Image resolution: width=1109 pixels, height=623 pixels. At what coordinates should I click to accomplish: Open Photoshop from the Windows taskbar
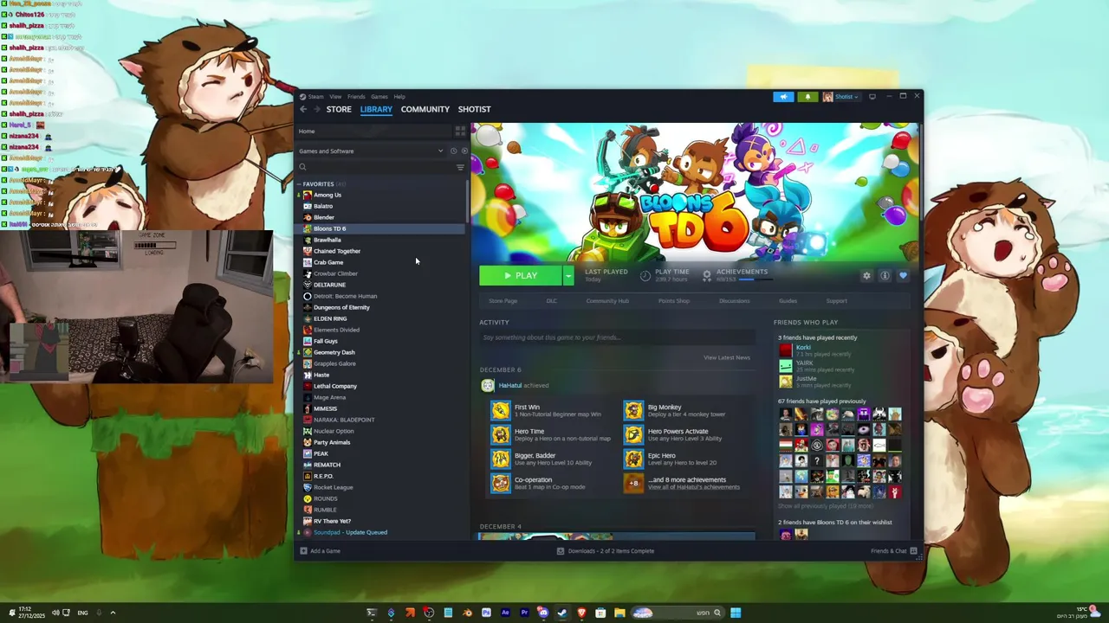click(486, 613)
